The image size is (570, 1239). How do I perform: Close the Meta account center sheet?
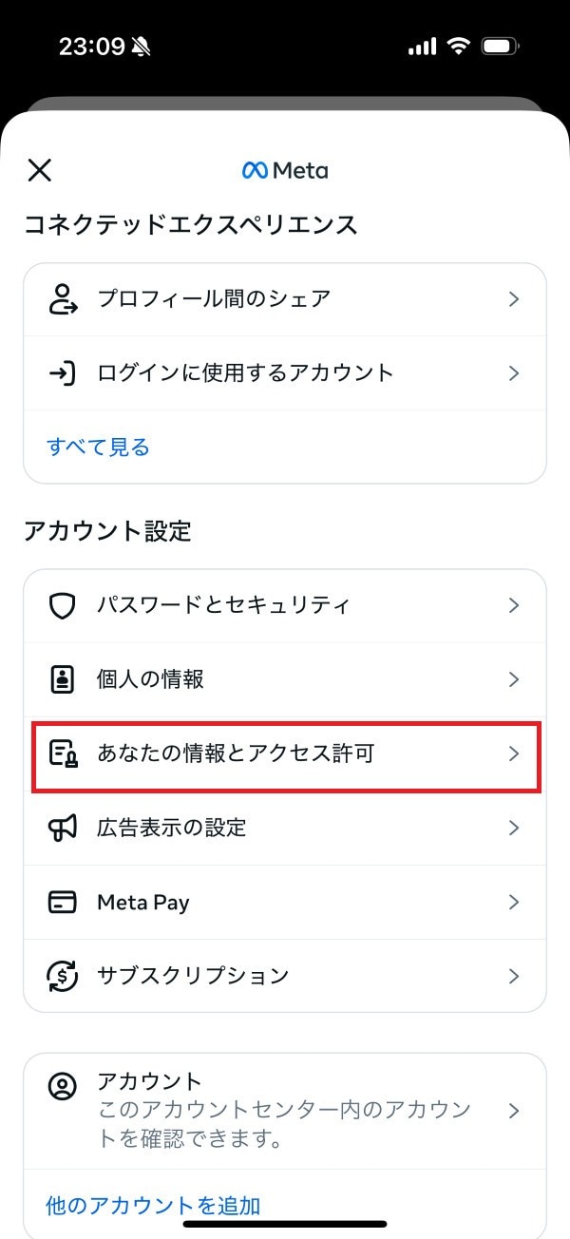[x=40, y=171]
